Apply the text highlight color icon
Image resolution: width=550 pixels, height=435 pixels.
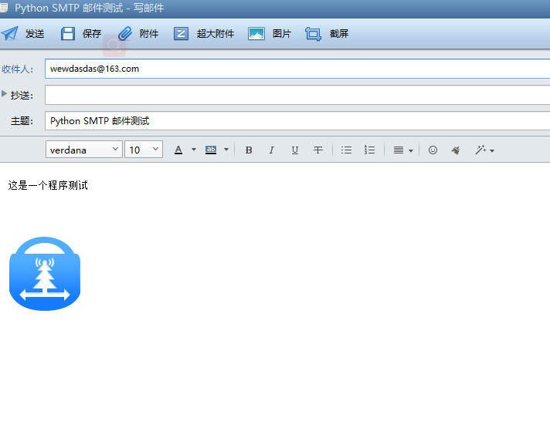pyautogui.click(x=210, y=150)
